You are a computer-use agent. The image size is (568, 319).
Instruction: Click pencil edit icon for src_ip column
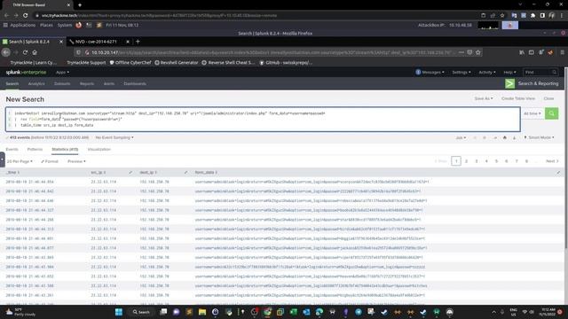coord(130,173)
